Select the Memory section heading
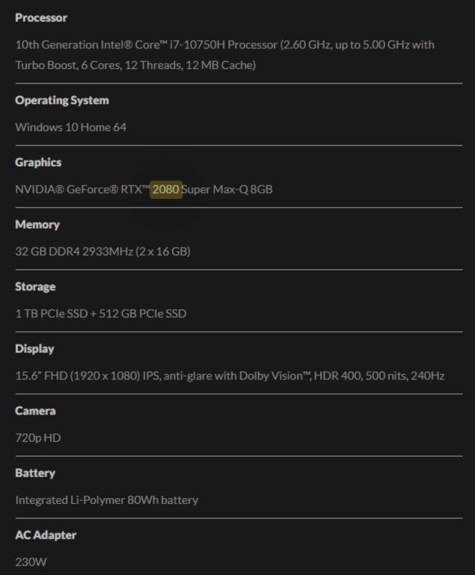The width and height of the screenshot is (475, 575). [x=37, y=225]
